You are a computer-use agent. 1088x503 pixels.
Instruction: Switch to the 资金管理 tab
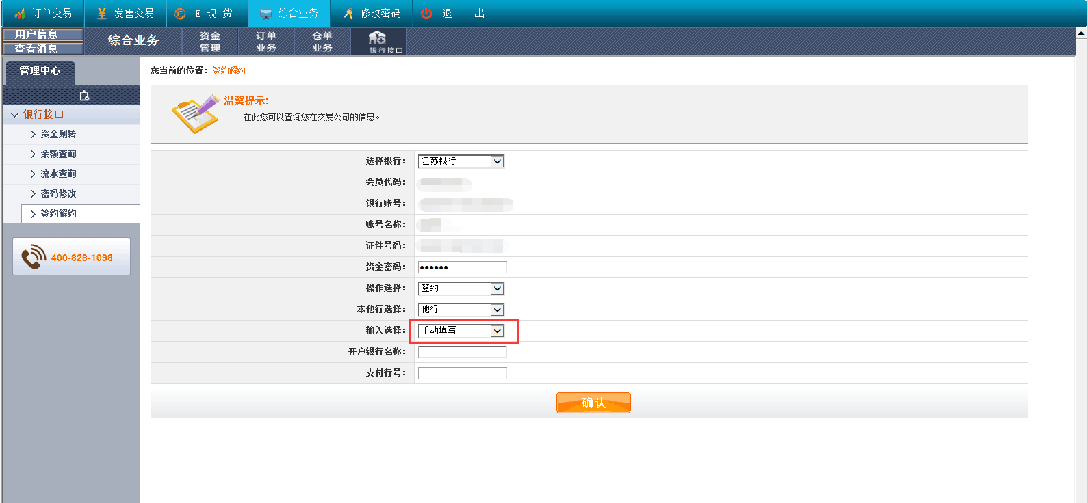(210, 42)
